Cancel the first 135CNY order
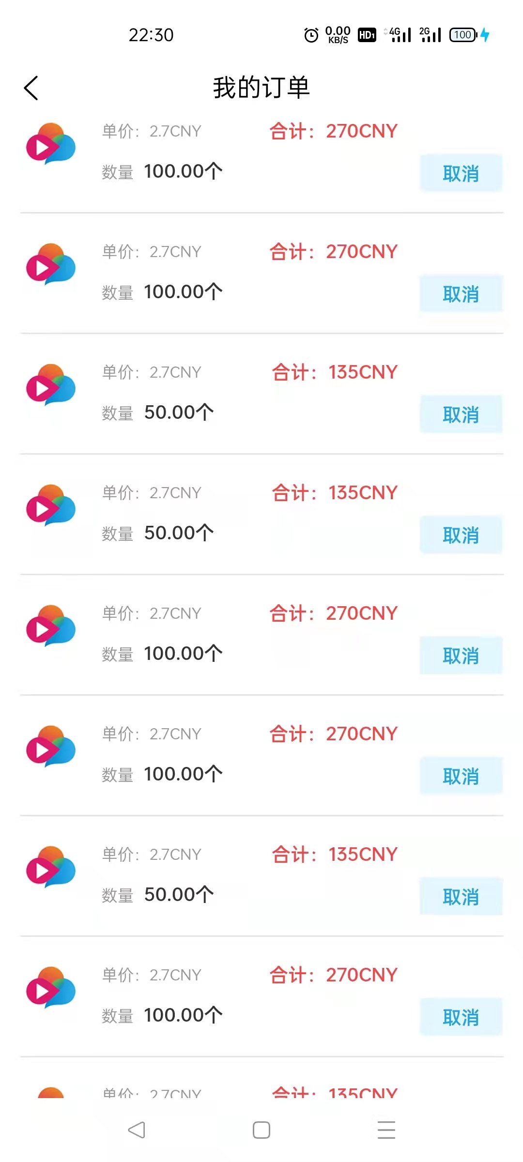 click(x=461, y=414)
